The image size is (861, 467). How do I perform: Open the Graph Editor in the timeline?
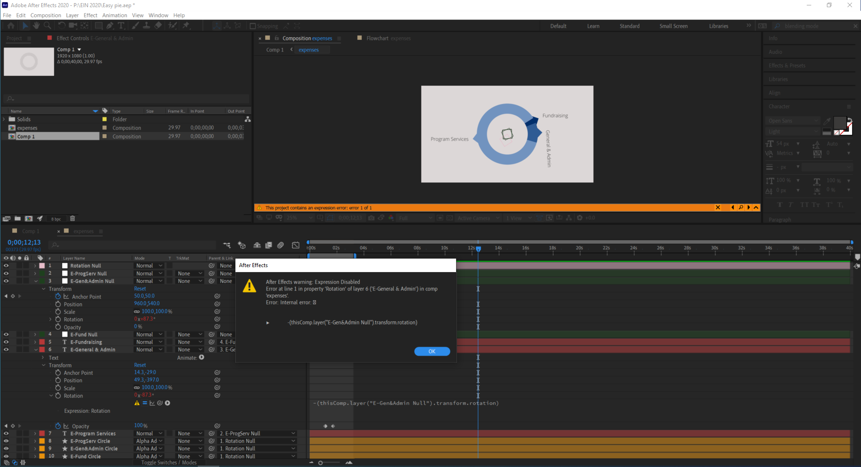click(296, 245)
